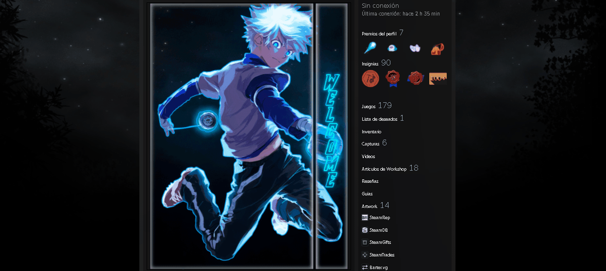606x271 pixels.
Task: Open the red wax seal badge with side ribbon
Action: click(415, 78)
